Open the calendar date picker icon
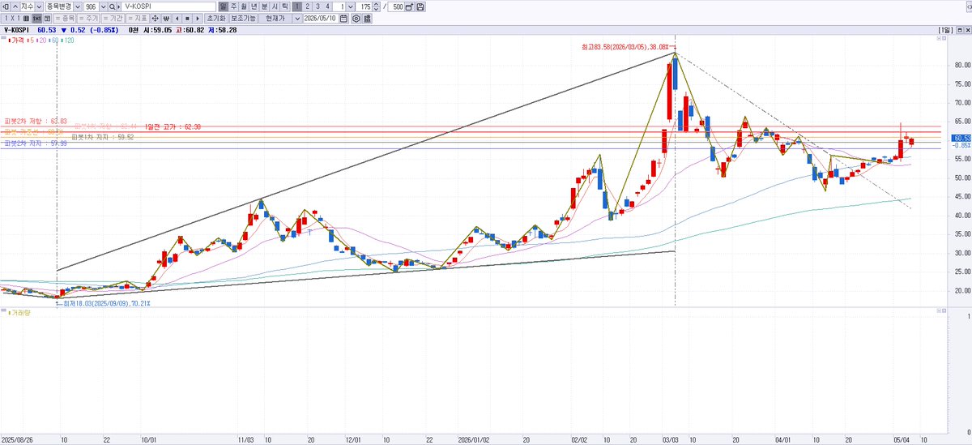 click(344, 18)
